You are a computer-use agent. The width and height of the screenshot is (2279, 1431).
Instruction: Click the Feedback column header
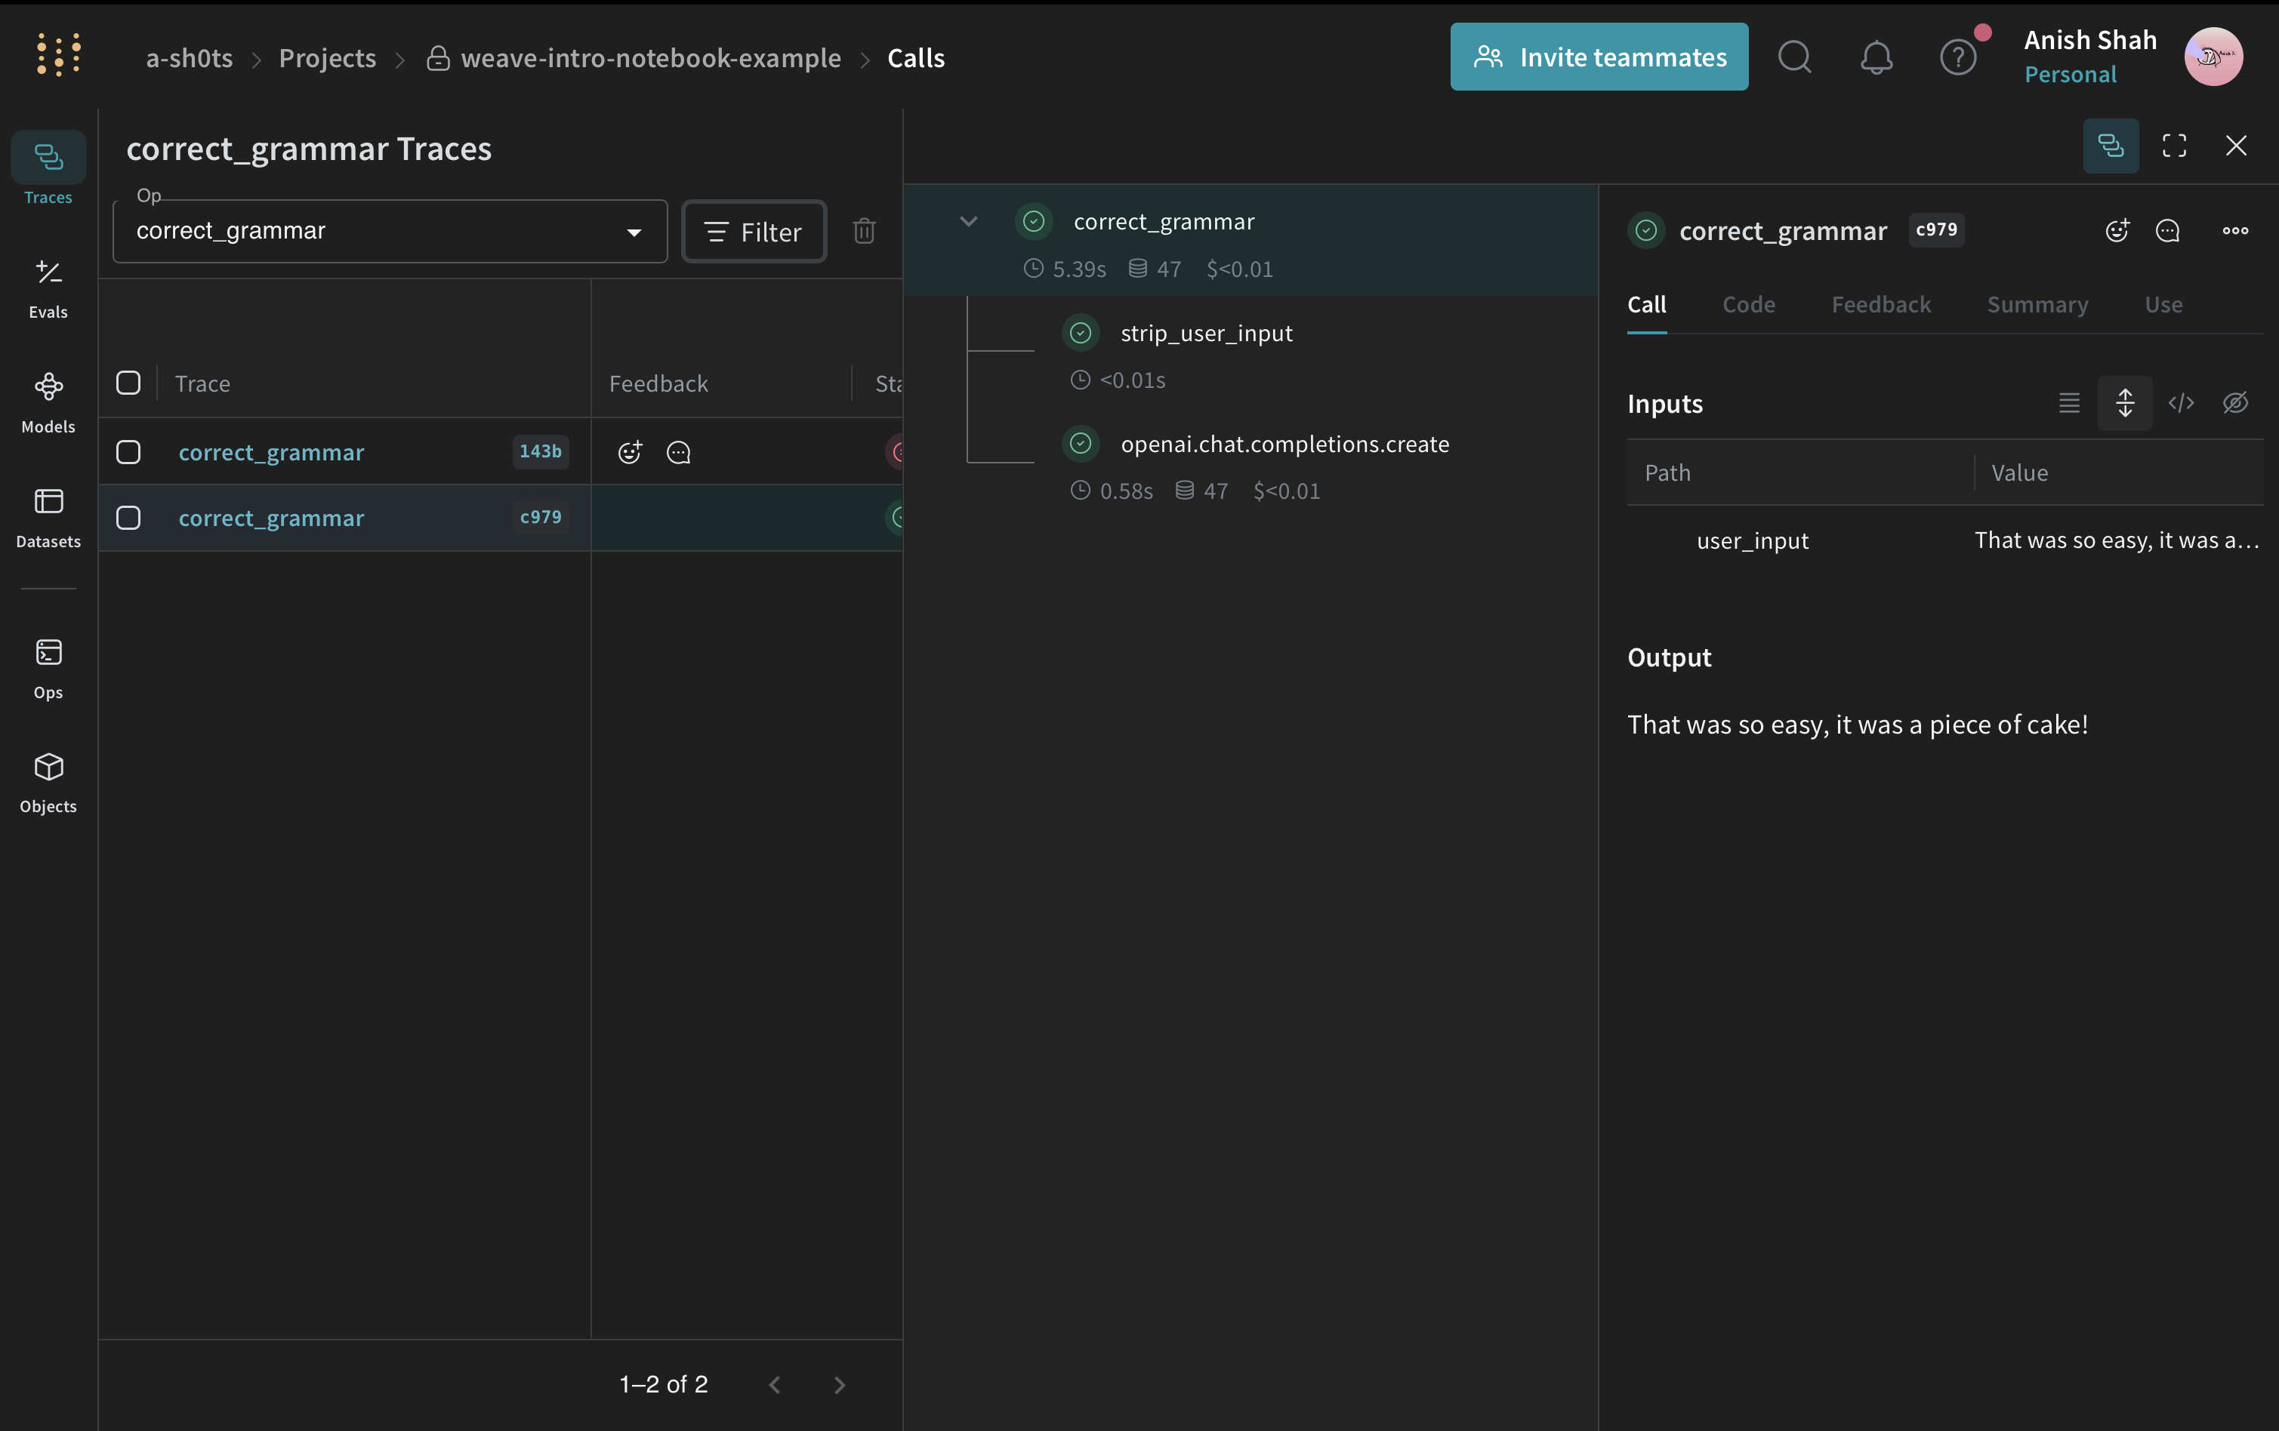pyautogui.click(x=658, y=383)
